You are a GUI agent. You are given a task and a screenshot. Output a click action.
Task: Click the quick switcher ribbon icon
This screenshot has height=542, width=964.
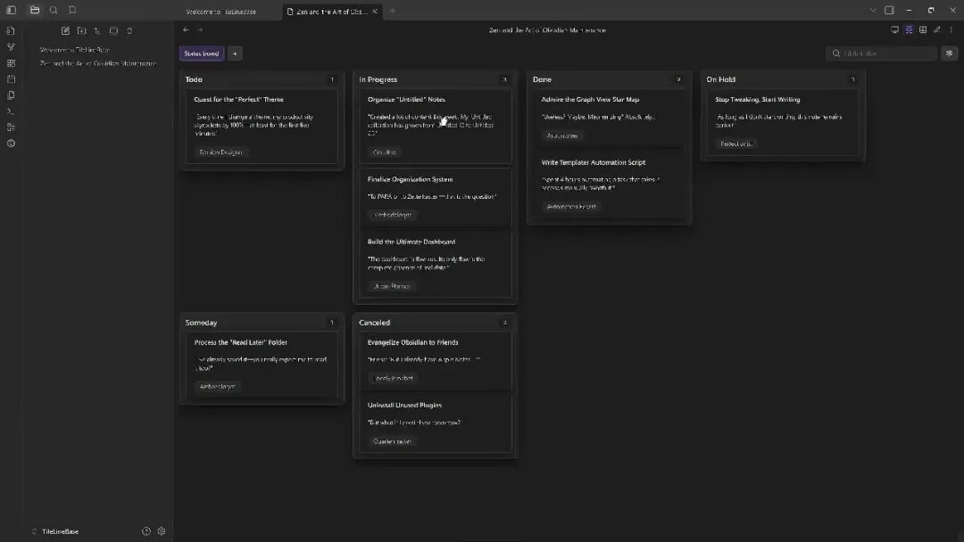pos(11,30)
